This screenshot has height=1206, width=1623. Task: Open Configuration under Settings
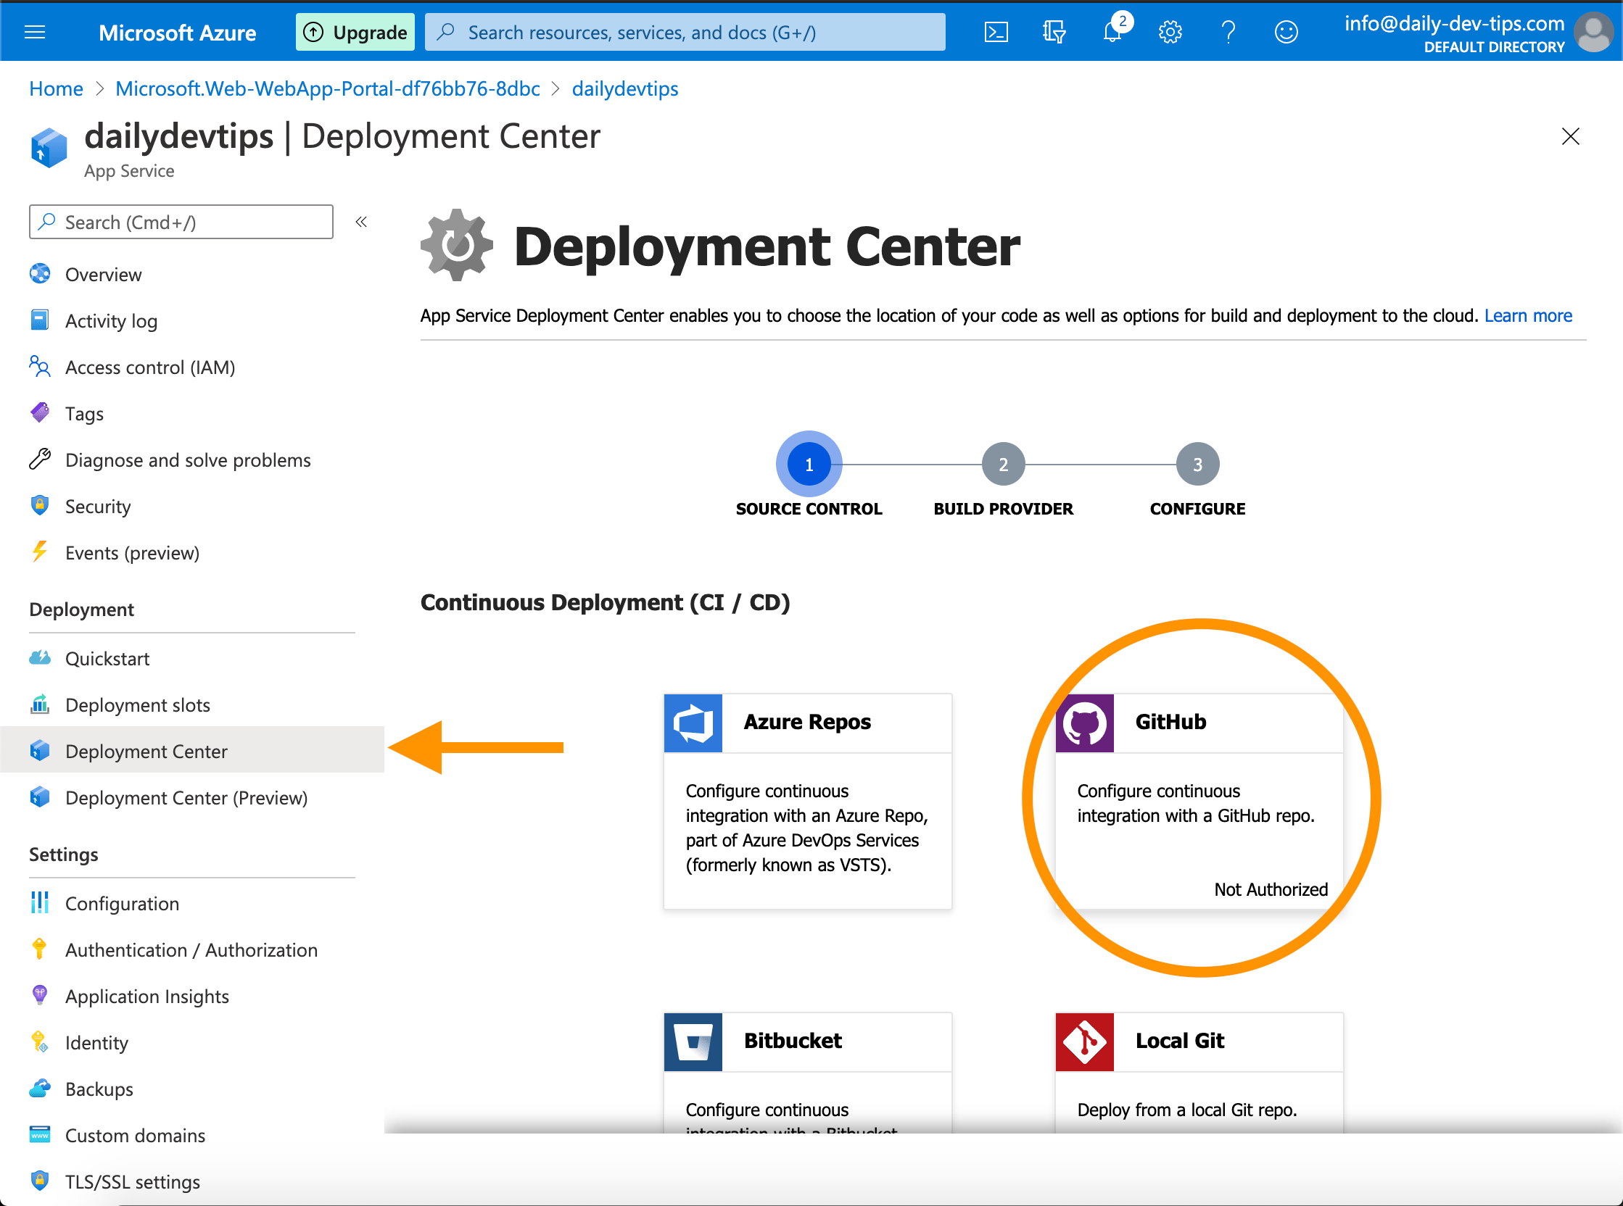(x=122, y=903)
